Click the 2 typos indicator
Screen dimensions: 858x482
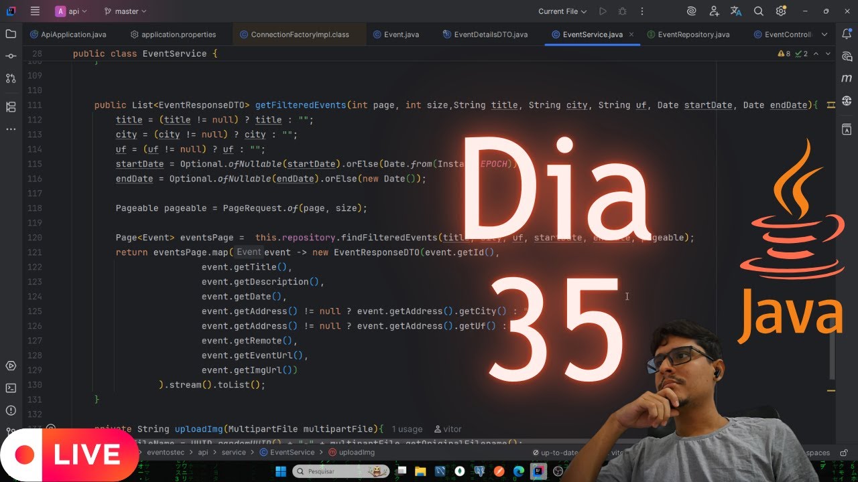[801, 54]
